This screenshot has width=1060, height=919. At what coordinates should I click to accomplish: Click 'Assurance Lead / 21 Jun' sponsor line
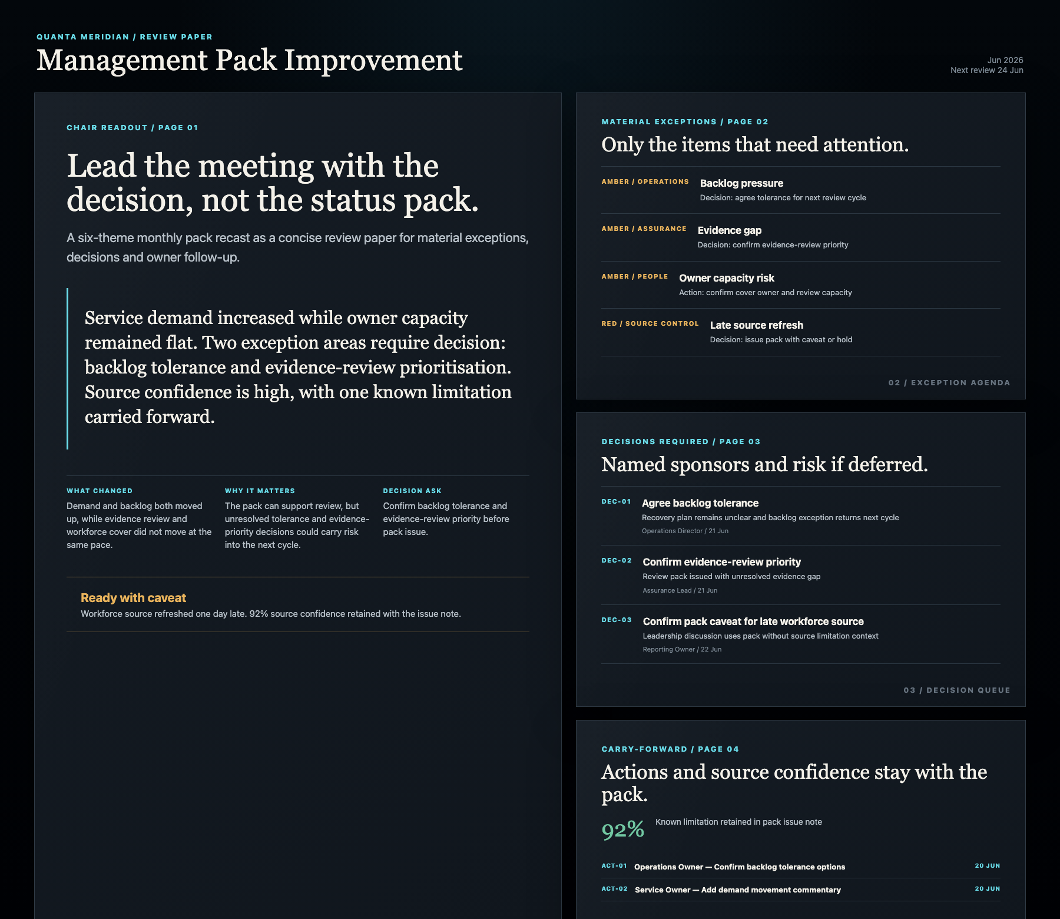coord(680,591)
